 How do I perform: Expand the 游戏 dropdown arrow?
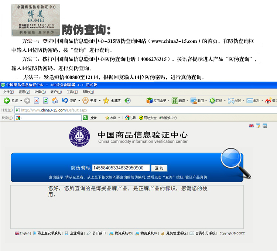tap(243, 101)
